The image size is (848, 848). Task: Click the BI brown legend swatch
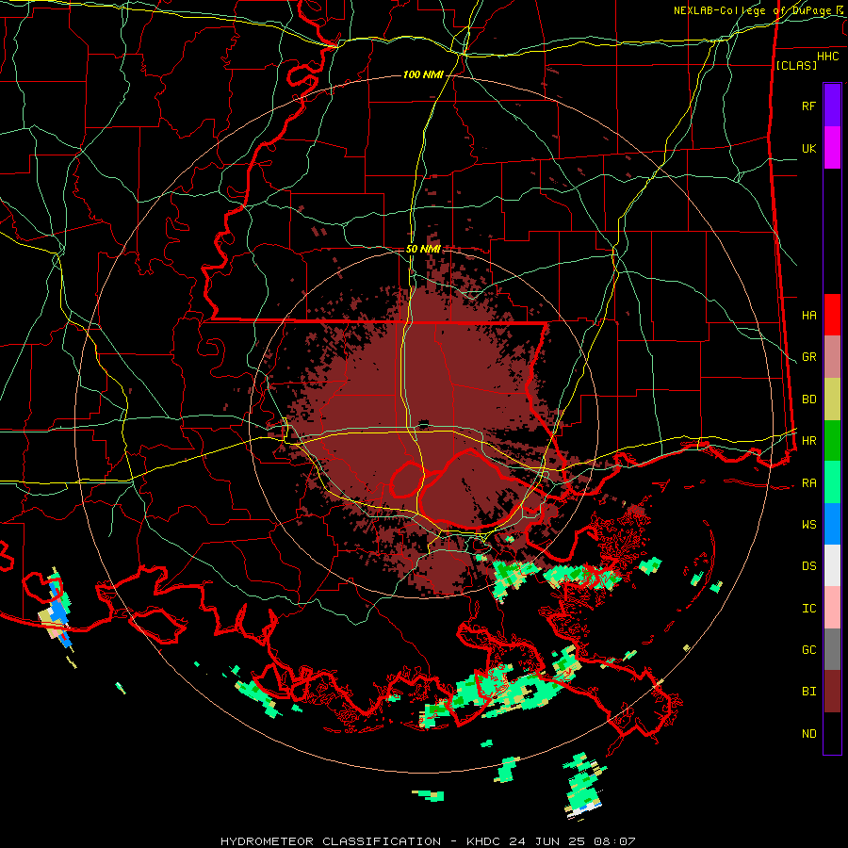click(x=832, y=692)
